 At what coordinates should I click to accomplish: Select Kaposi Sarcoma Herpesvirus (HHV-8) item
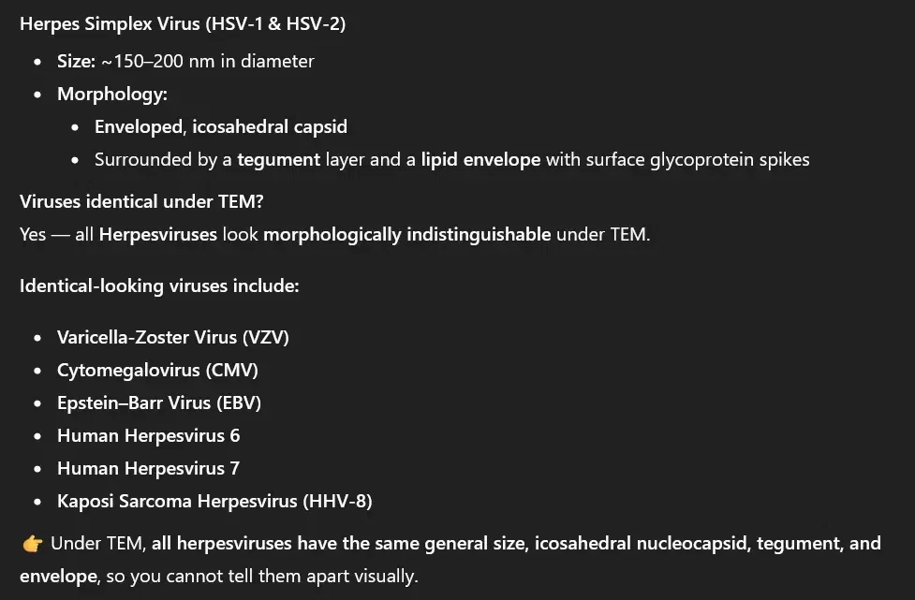(x=214, y=501)
